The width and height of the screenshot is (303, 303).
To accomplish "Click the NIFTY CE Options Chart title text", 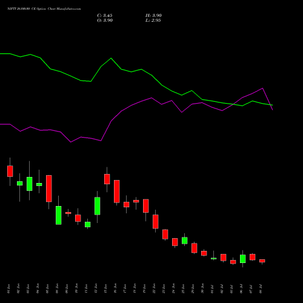I will (44, 9).
